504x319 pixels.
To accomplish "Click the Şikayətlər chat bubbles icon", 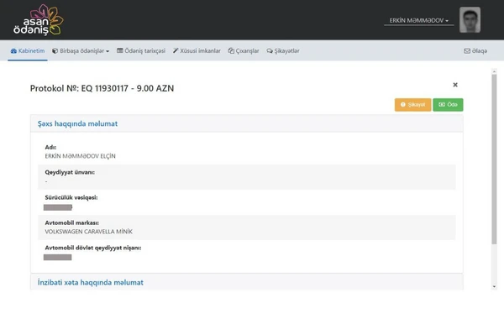I will [270, 51].
